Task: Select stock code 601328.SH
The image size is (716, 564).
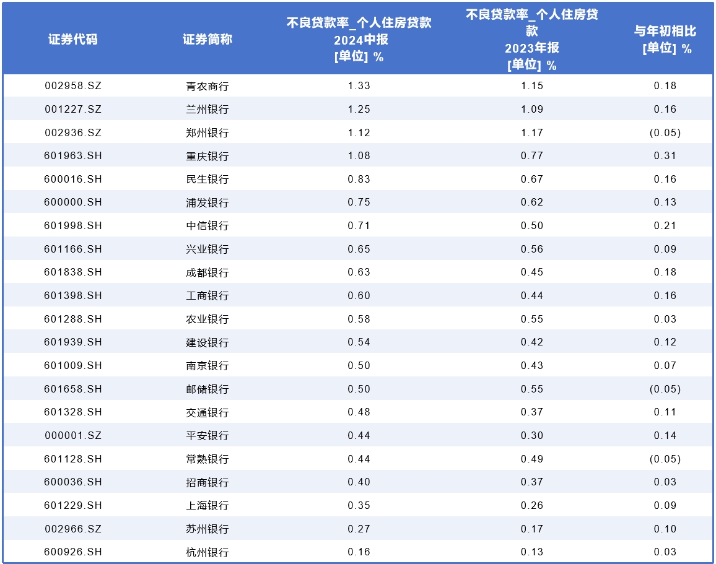Action: pyautogui.click(x=73, y=412)
